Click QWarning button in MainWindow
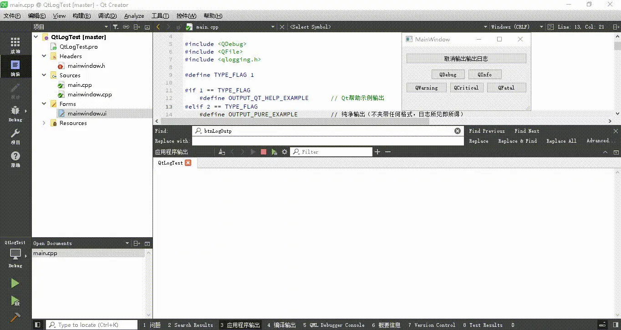 pos(426,88)
